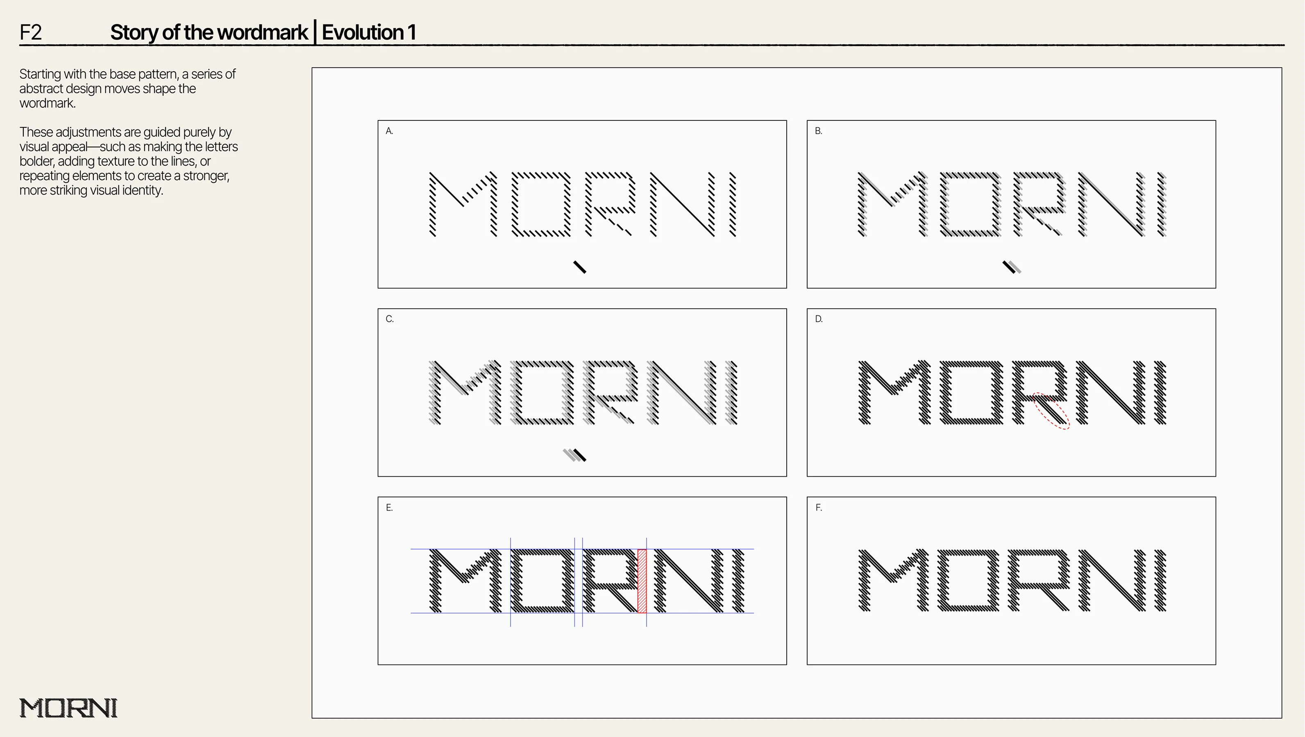1305x737 pixels.
Task: Select the final MORNI wordmark in panel F
Action: pyautogui.click(x=1012, y=581)
